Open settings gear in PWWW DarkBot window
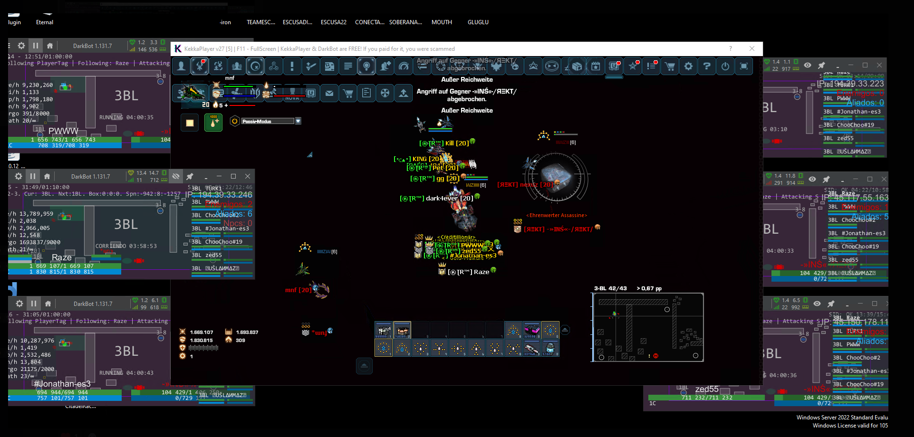The width and height of the screenshot is (914, 437). point(21,46)
